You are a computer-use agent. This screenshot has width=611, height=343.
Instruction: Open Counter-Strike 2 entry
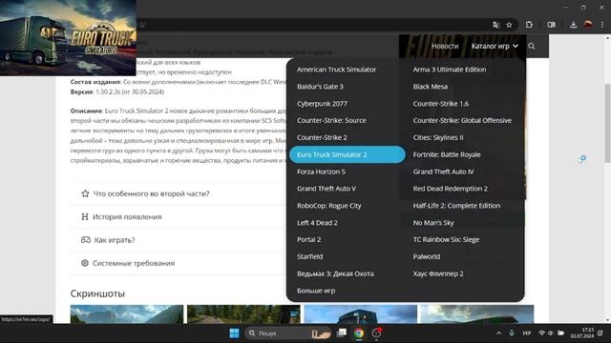coord(322,137)
